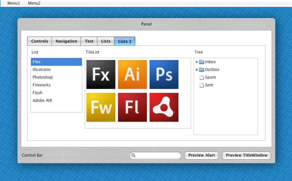Click the Inbox folder icon
The height and width of the screenshot is (181, 292).
[202, 62]
